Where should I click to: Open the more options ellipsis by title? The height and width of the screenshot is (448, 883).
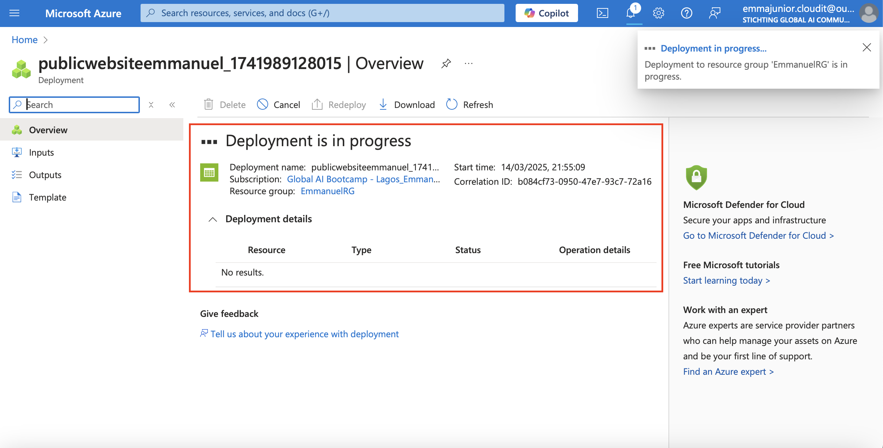point(469,63)
